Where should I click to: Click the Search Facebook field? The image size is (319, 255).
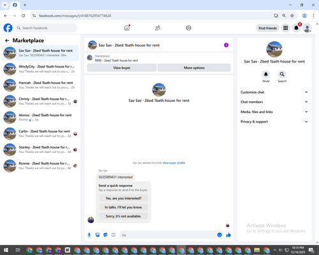[46, 28]
